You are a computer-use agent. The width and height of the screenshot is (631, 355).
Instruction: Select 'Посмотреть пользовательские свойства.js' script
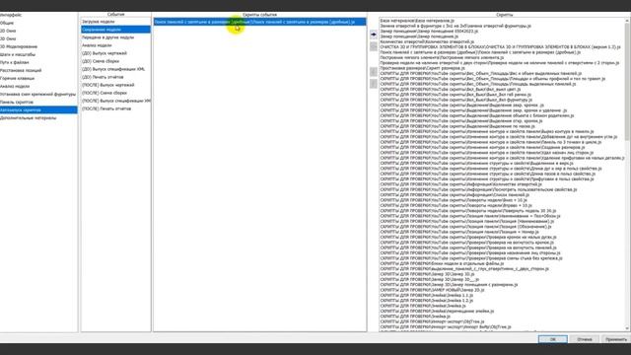(478, 189)
